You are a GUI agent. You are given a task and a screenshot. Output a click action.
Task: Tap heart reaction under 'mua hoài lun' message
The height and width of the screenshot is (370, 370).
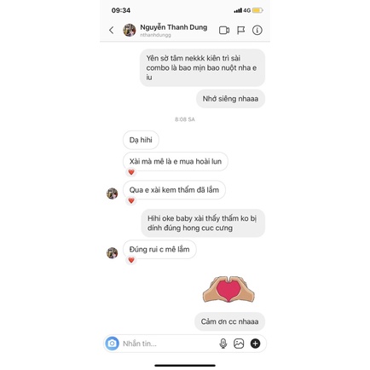[131, 172]
